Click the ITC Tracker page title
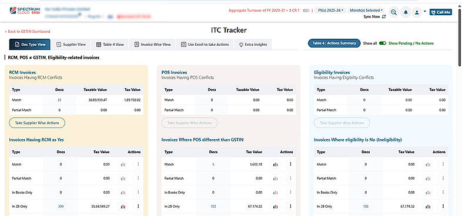The image size is (462, 216). point(229,30)
